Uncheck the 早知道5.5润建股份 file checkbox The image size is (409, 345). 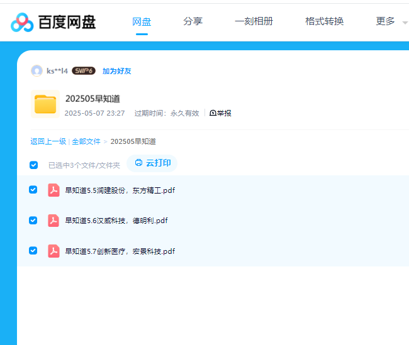click(33, 190)
